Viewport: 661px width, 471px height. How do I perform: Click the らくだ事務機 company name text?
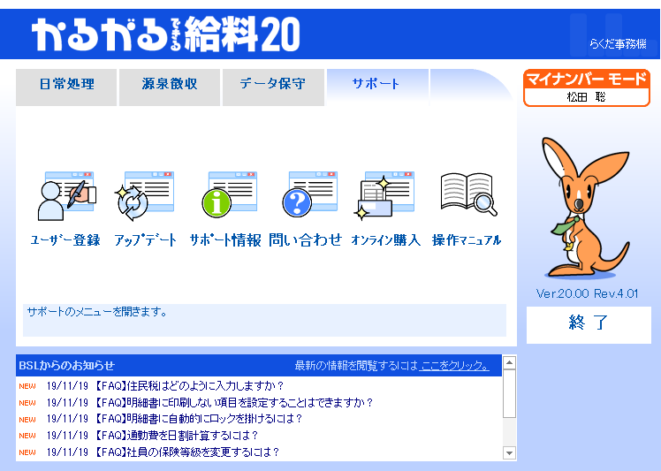[x=617, y=44]
